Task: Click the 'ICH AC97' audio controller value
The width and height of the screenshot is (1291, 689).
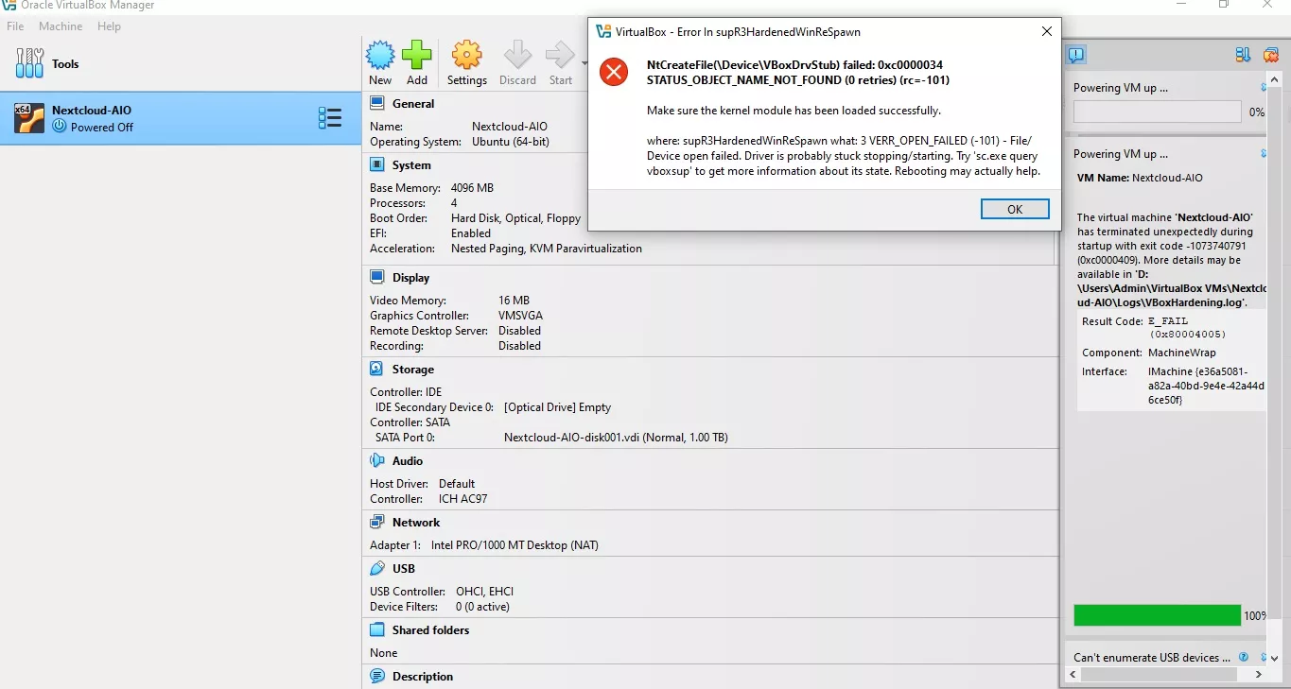Action: [x=462, y=499]
